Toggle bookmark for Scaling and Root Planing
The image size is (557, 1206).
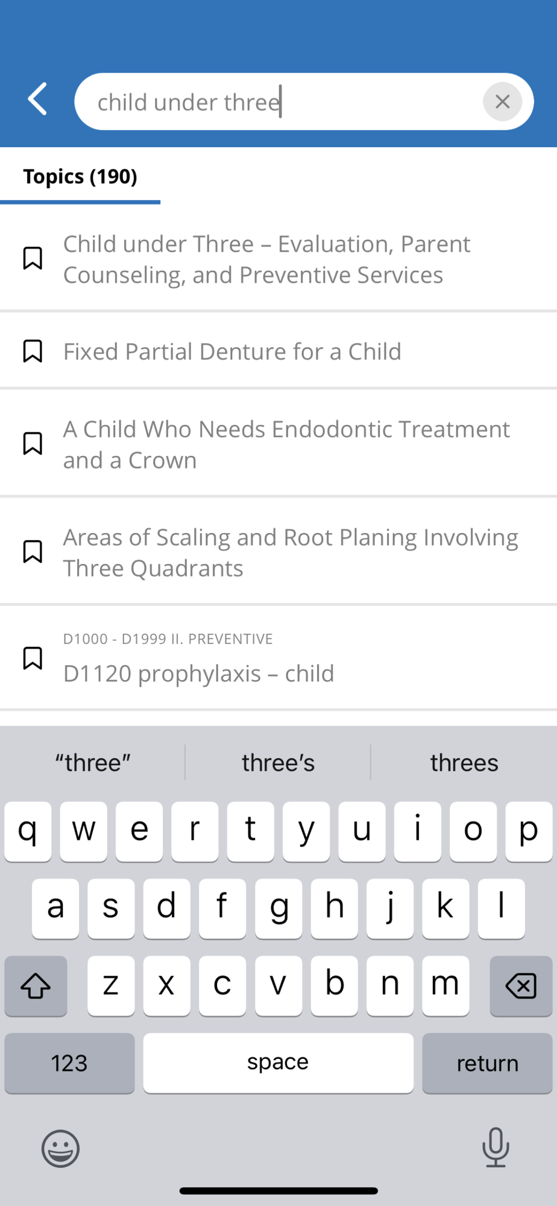click(x=33, y=552)
